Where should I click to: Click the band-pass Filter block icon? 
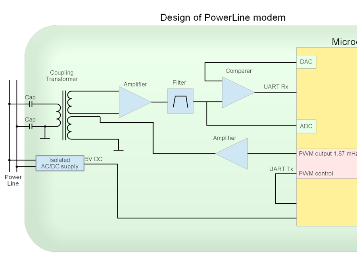(x=180, y=101)
